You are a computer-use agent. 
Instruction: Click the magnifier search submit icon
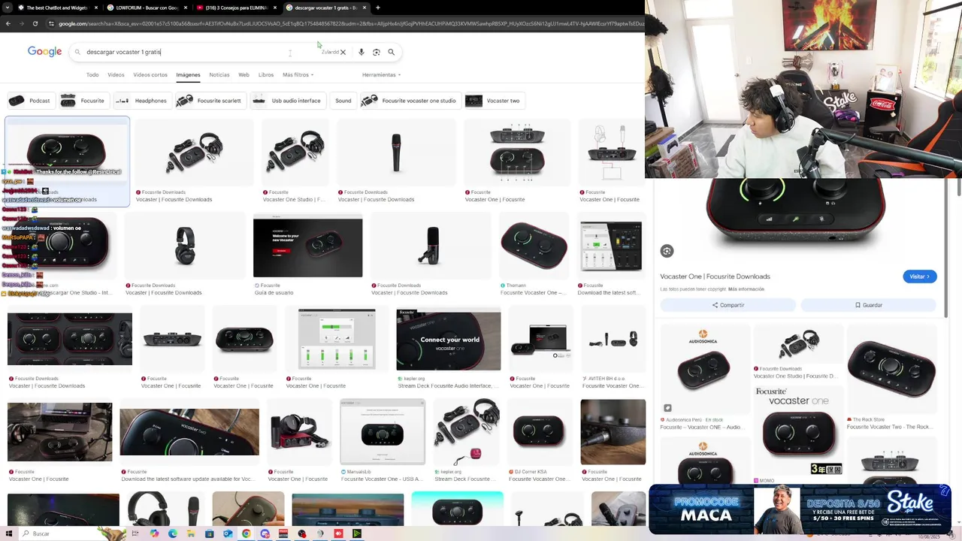click(x=392, y=53)
